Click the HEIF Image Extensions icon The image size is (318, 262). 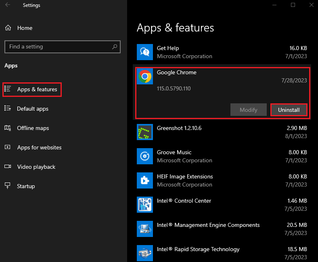[x=145, y=180]
